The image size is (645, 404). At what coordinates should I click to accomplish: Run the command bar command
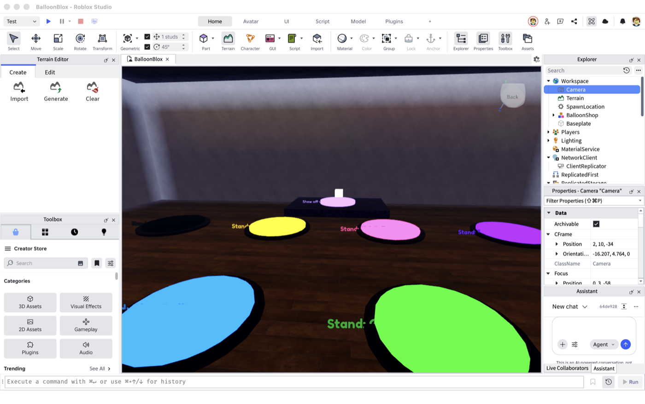[630, 382]
